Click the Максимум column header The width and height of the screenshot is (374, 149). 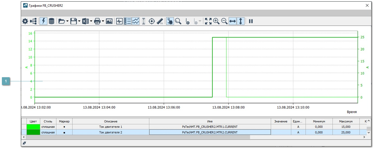(346, 121)
